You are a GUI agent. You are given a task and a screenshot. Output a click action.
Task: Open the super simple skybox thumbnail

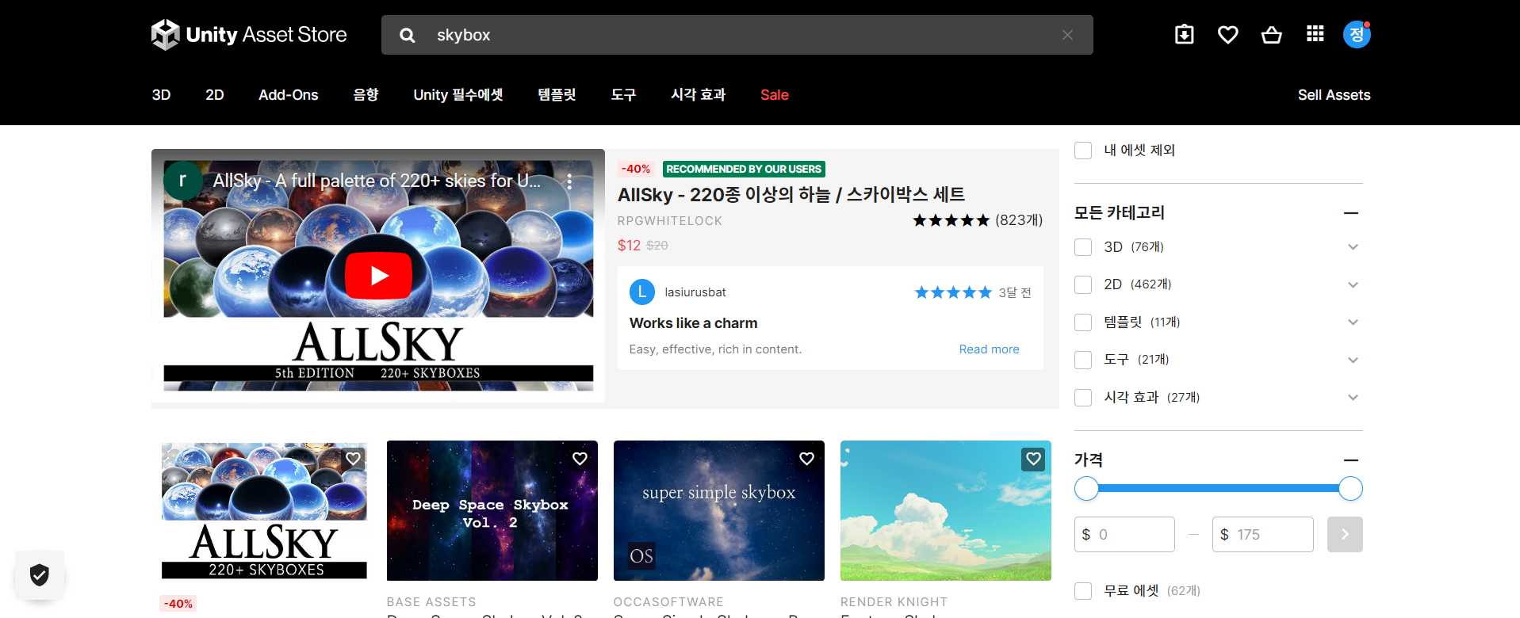coord(719,511)
